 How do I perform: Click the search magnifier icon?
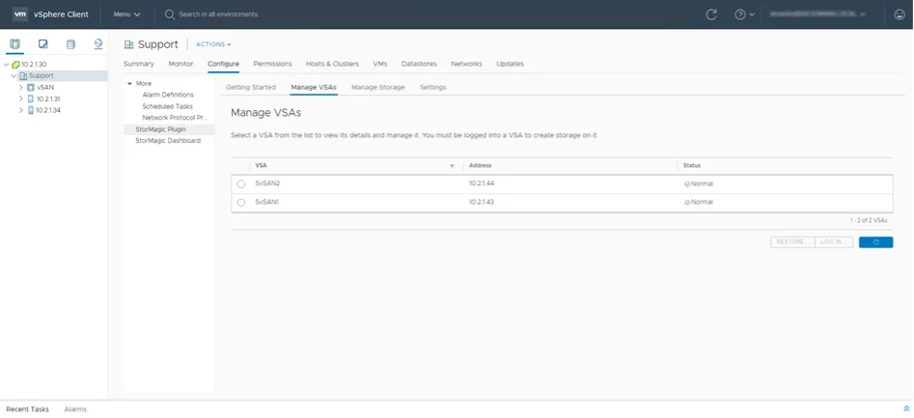[x=170, y=14]
